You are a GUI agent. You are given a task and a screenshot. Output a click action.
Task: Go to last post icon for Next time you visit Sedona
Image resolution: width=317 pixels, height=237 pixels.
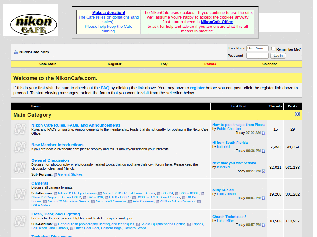263,171
